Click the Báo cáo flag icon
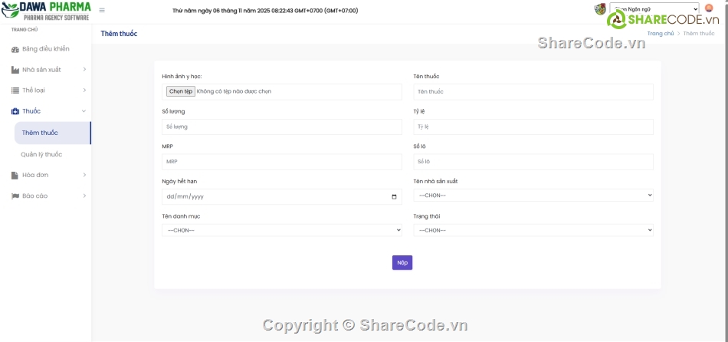Viewport: 728px width, 342px height. point(15,196)
